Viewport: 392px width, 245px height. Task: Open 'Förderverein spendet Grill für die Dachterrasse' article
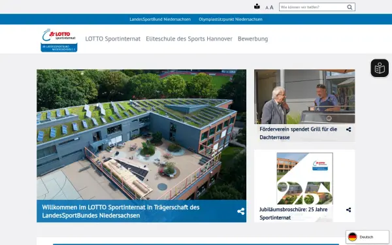[x=299, y=133]
